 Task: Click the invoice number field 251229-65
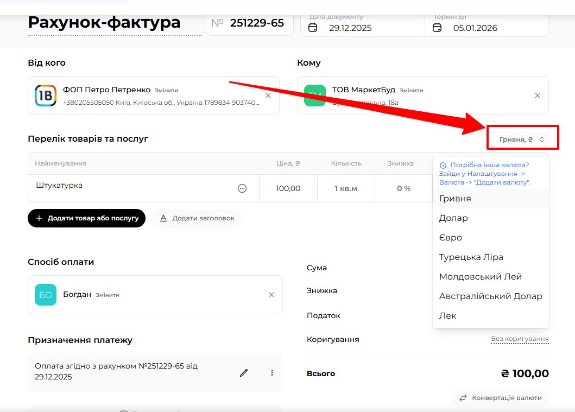(256, 23)
